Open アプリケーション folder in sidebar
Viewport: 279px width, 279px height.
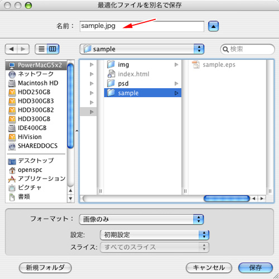[36, 179]
